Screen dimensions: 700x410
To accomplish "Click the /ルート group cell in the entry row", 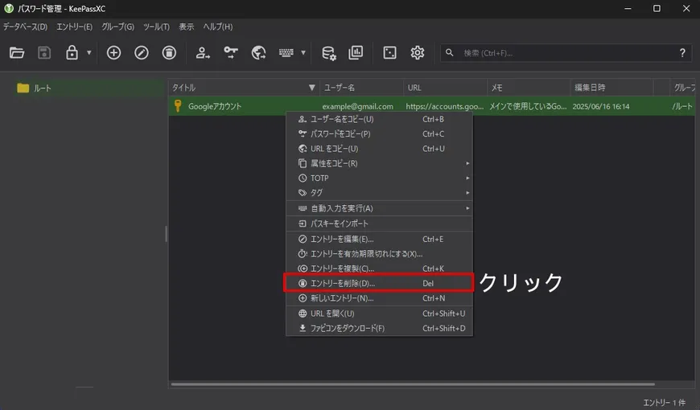I will point(682,106).
